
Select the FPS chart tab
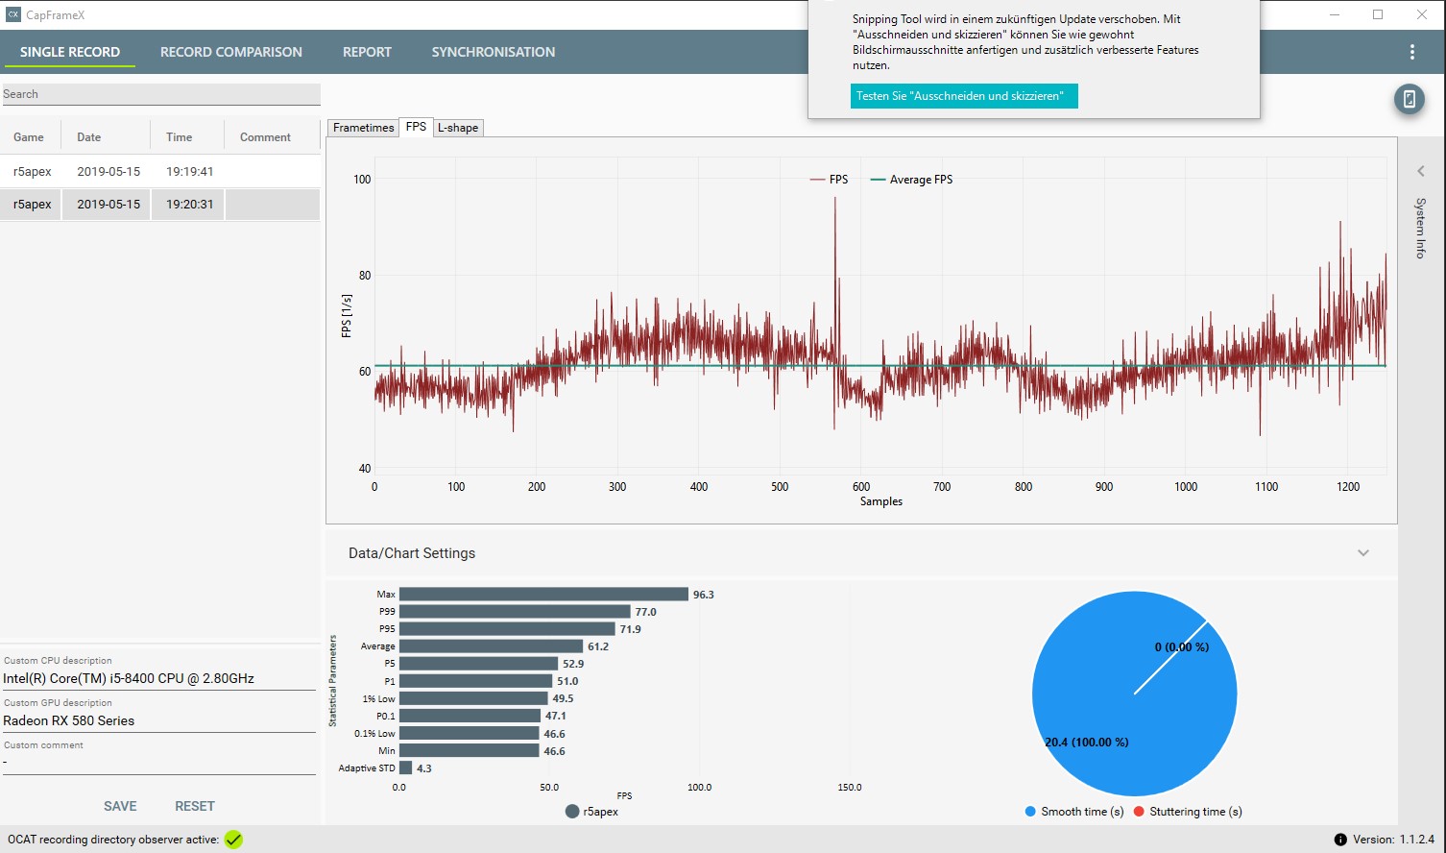416,127
